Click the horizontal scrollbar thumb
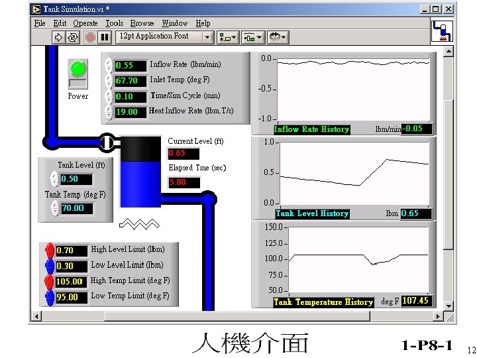477x358 pixels. pyautogui.click(x=237, y=316)
